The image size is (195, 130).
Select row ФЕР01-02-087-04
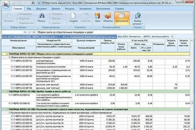click(96, 79)
